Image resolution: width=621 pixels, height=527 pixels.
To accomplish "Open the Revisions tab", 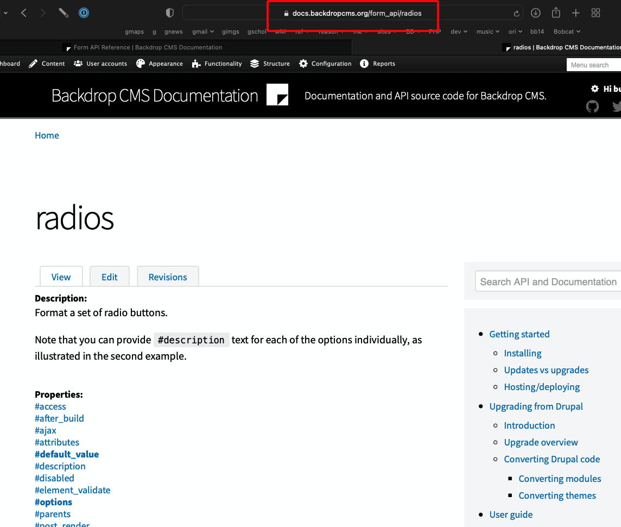I will (x=167, y=277).
